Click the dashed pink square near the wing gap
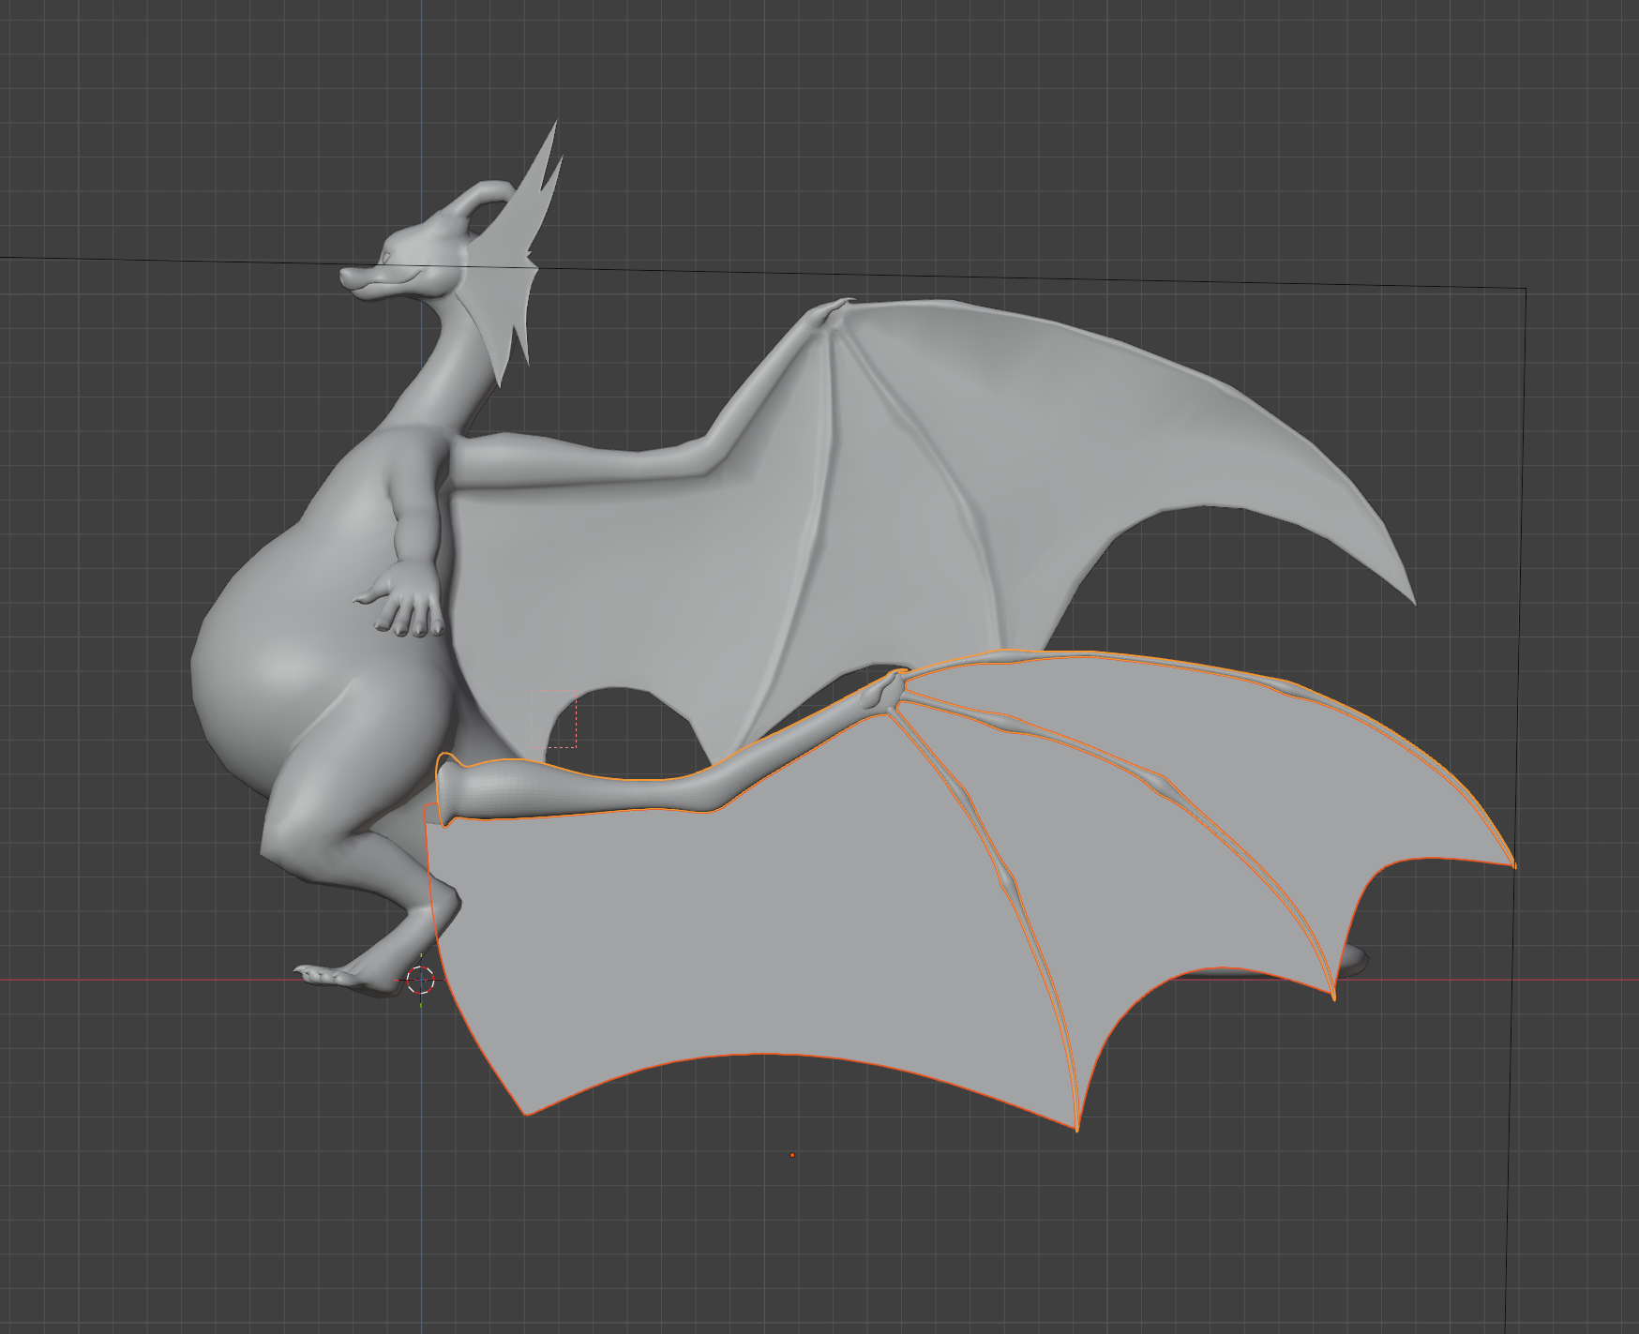 (554, 718)
